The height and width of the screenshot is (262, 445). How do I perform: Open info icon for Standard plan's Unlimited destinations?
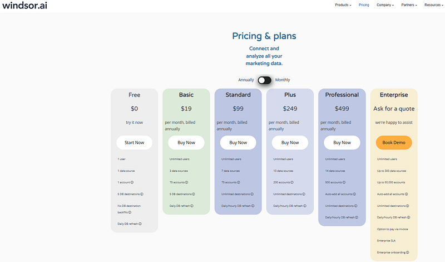252,194
